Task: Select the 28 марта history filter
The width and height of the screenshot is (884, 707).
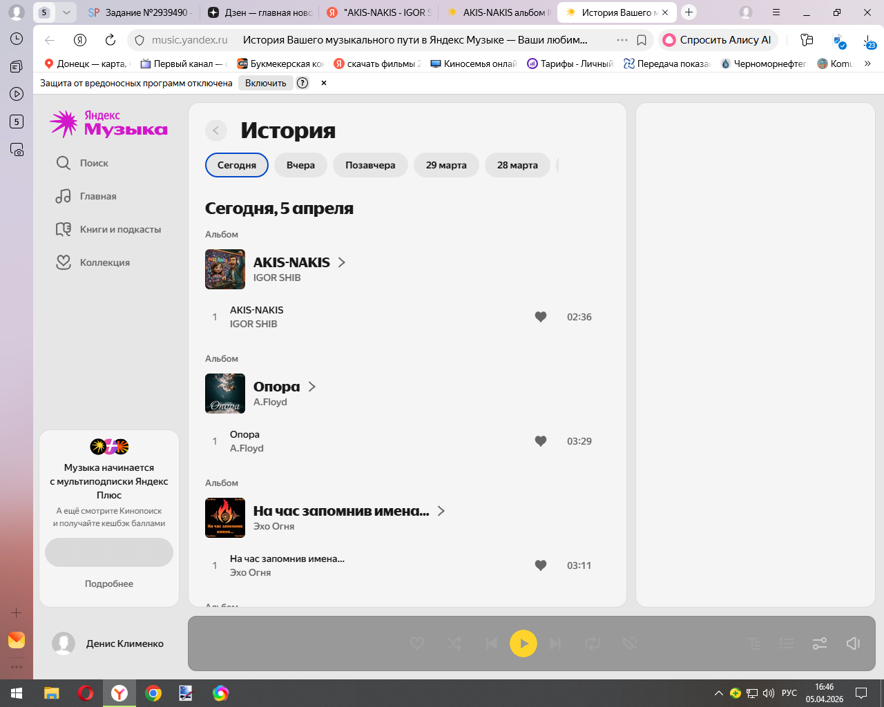Action: point(517,165)
